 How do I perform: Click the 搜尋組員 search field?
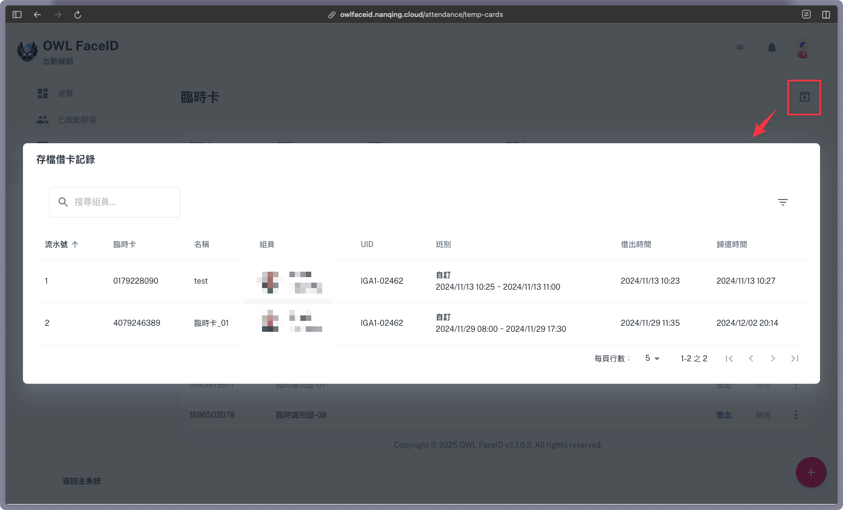pyautogui.click(x=120, y=202)
